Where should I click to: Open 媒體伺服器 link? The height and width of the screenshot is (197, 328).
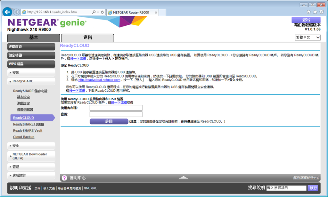pyautogui.click(x=25, y=110)
